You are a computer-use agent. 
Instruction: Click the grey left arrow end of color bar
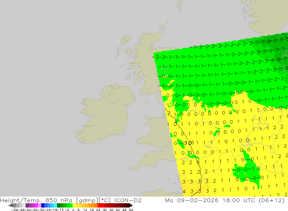[10, 206]
